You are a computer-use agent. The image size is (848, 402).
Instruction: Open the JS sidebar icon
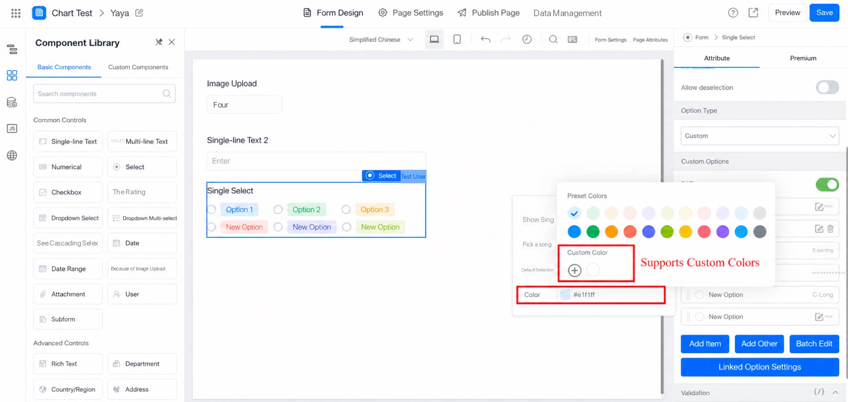click(12, 128)
